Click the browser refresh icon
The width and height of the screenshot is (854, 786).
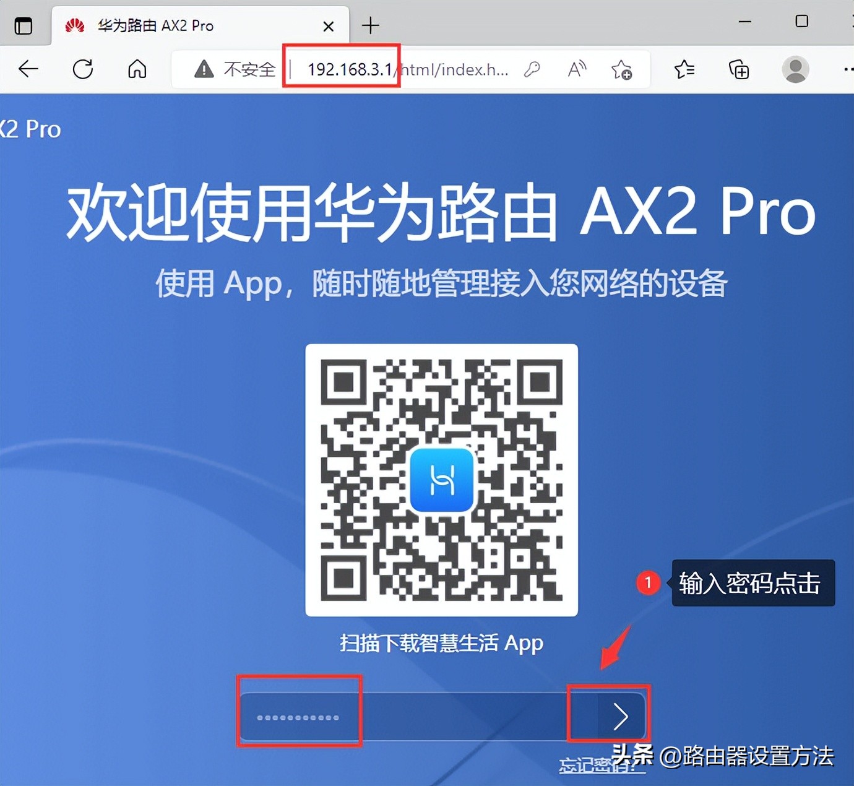(83, 69)
